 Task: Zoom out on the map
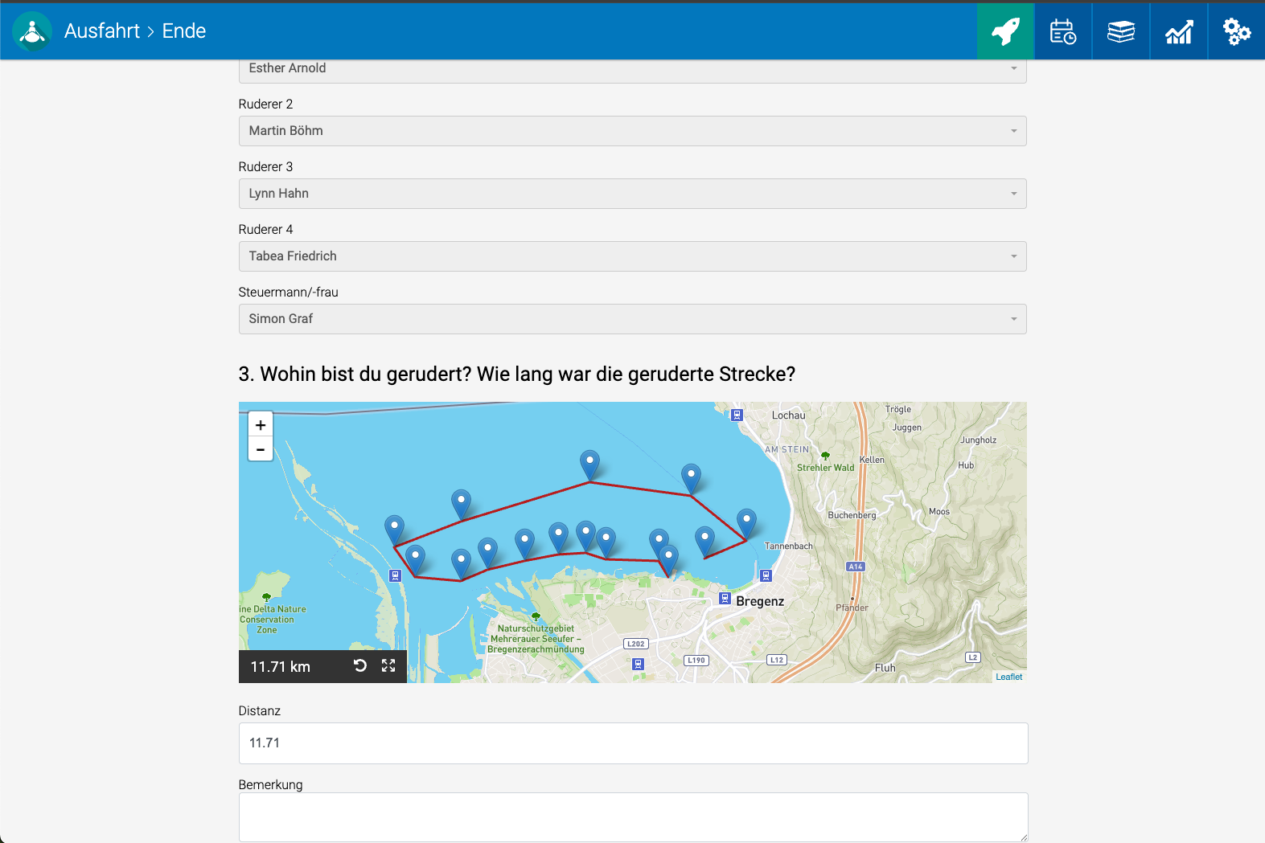coord(261,449)
